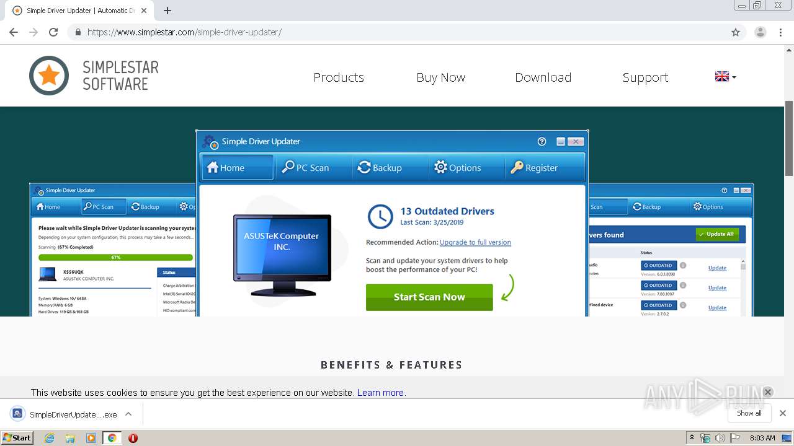The height and width of the screenshot is (446, 794).
Task: Open the Windows Start menu
Action: [17, 437]
